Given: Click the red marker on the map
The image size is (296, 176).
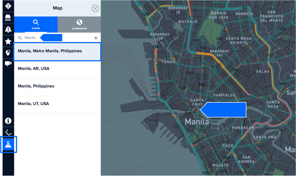Looking at the screenshot, I should tap(196, 109).
